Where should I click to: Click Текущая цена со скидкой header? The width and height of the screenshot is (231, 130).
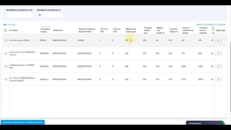pos(203,30)
